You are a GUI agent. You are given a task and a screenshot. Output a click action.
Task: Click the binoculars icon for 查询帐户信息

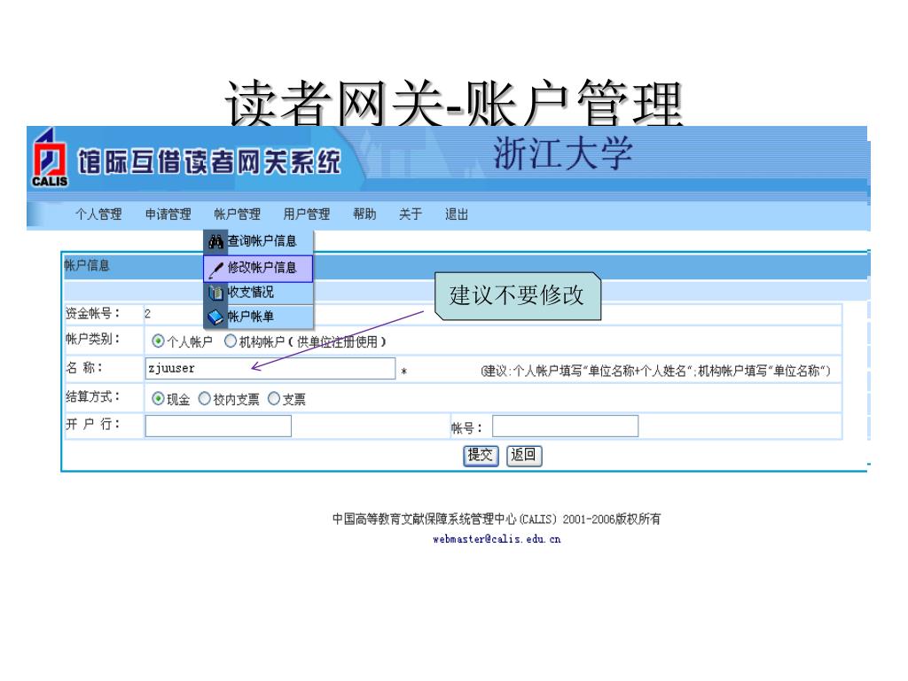point(216,241)
